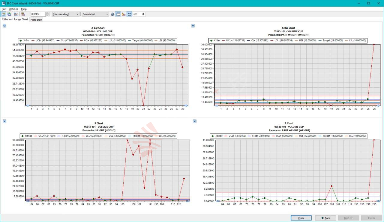Expand the PART WEIGHT R Chart options chevron

click(x=195, y=121)
